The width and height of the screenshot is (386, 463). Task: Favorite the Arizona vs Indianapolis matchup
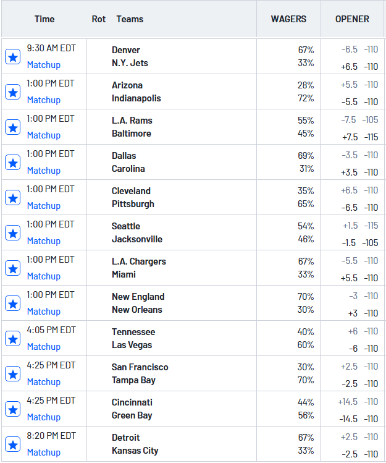12,92
